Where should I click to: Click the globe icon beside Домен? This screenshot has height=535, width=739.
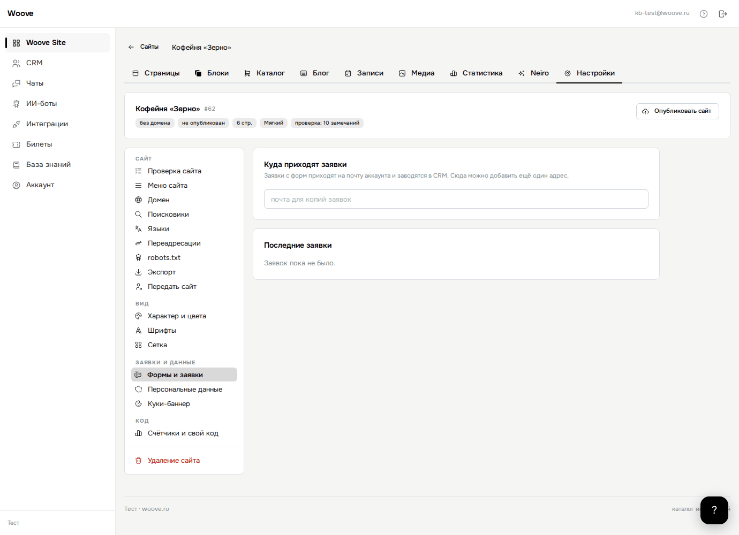tap(139, 200)
